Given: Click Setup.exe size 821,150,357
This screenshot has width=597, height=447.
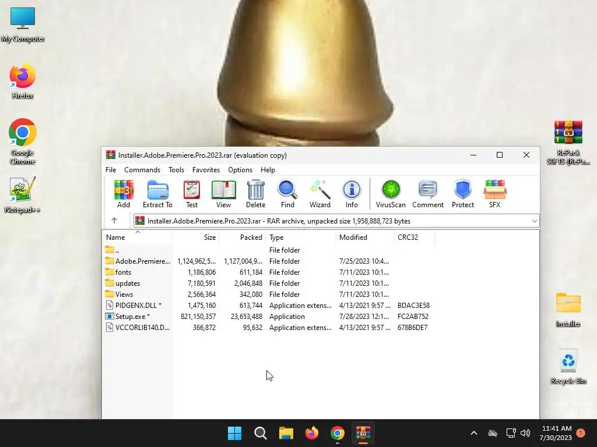Looking at the screenshot, I should click(x=198, y=316).
